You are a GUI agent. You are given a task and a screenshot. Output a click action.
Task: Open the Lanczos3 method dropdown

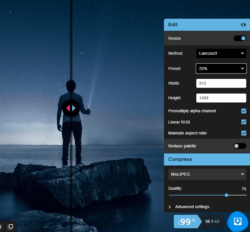point(221,53)
